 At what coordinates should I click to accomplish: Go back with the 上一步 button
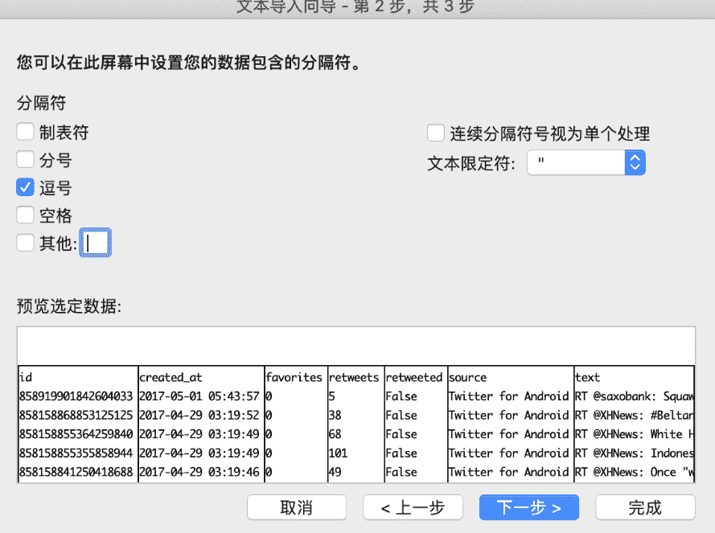coord(413,507)
